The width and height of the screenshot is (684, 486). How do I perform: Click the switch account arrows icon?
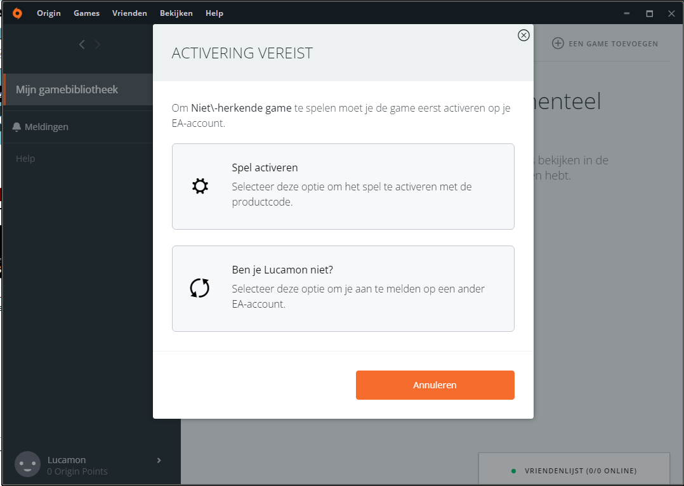click(x=200, y=289)
